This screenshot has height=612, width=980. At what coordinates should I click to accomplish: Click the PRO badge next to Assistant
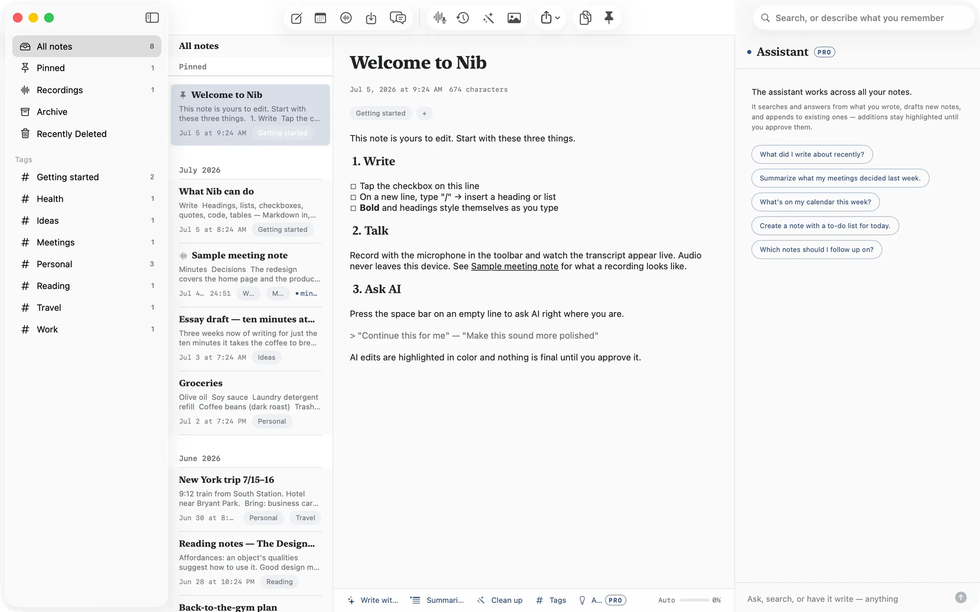pyautogui.click(x=824, y=52)
